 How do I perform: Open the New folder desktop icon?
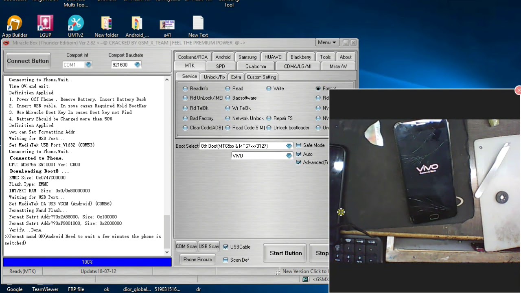click(x=106, y=26)
